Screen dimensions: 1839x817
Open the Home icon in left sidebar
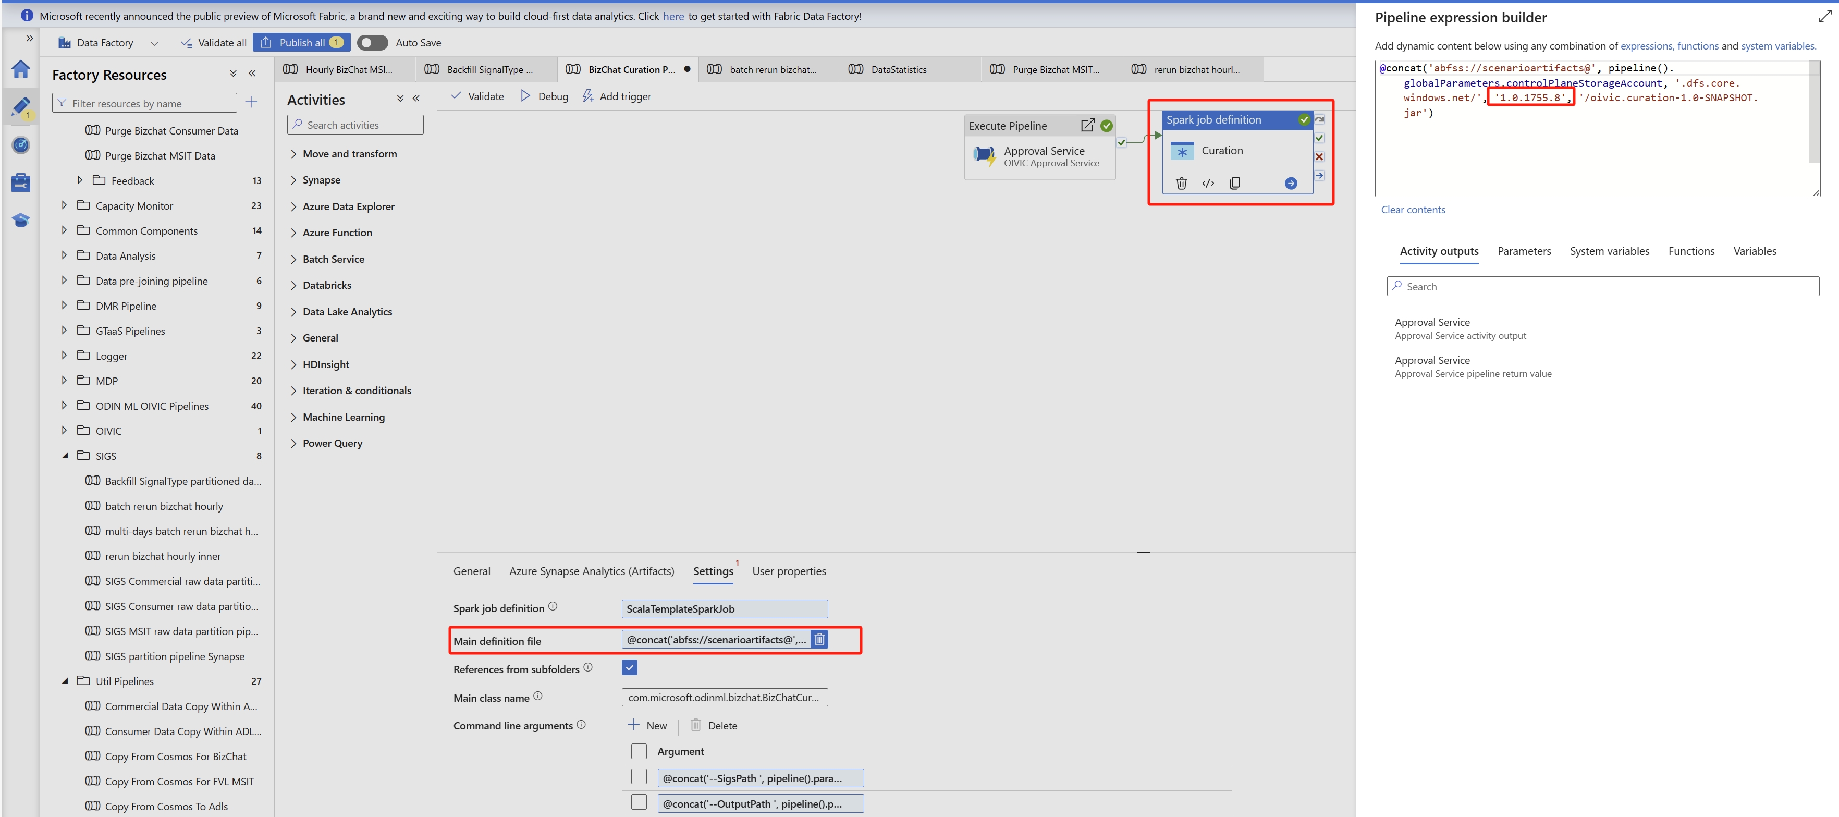point(21,69)
